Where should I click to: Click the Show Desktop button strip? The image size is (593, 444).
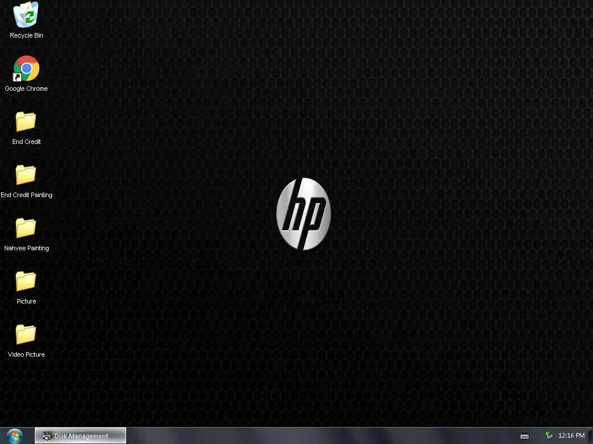click(590, 436)
